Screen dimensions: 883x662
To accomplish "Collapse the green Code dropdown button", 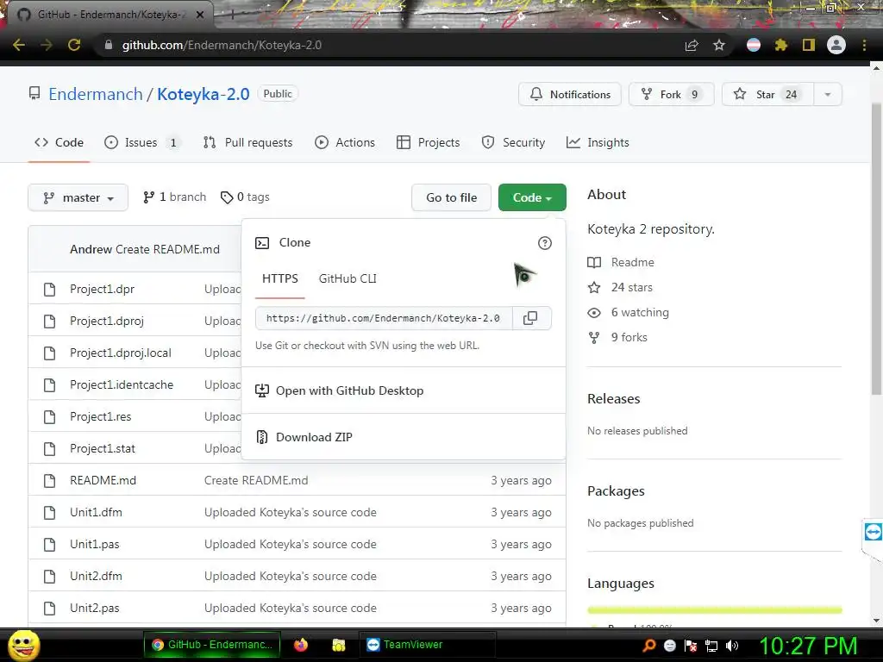I will [x=532, y=197].
